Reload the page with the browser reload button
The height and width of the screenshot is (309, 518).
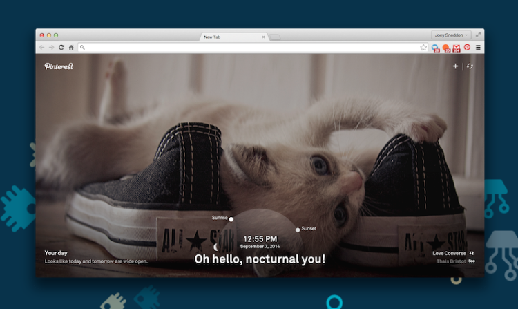[61, 47]
